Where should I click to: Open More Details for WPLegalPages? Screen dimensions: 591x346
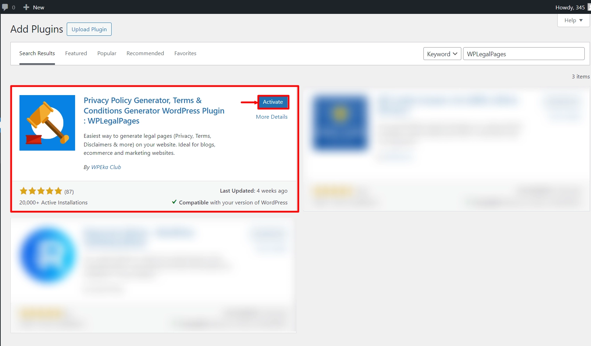click(272, 117)
